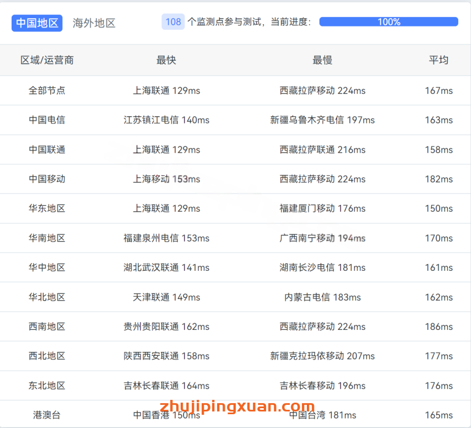471x428 pixels.
Task: Click the 161ms average value
Action: [x=438, y=267]
